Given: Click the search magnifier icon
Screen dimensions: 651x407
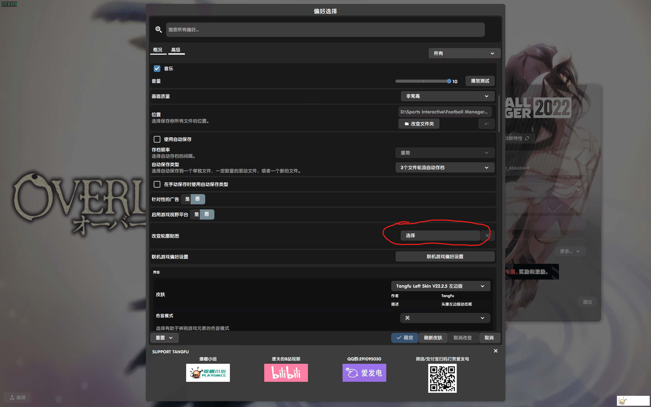Looking at the screenshot, I should [158, 30].
